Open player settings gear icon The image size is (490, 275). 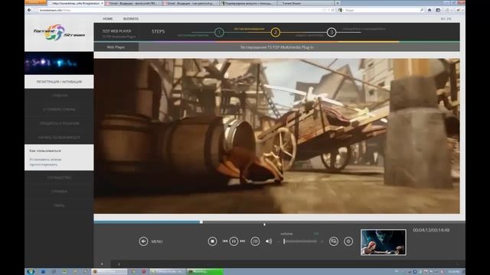click(x=348, y=241)
